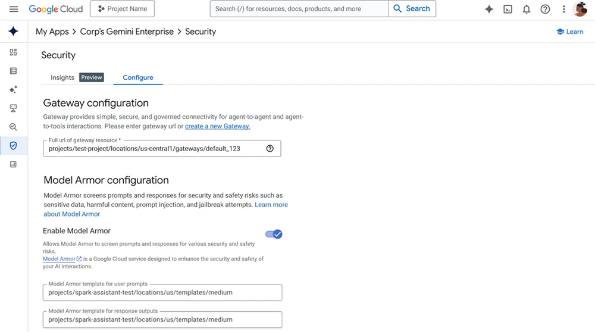Open the data stores list sidebar icon
This screenshot has height=332, width=595.
point(13,71)
